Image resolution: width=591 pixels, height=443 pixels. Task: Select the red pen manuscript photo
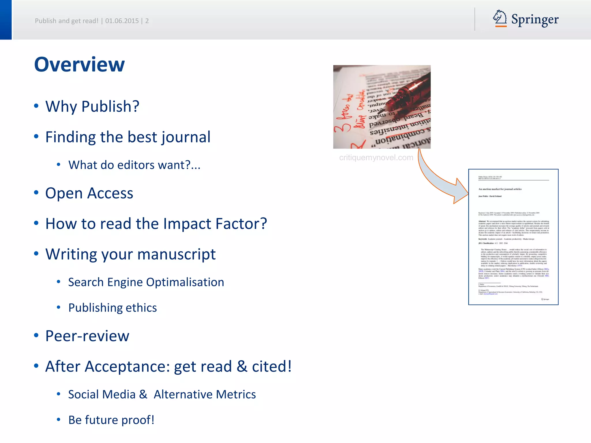point(382,107)
